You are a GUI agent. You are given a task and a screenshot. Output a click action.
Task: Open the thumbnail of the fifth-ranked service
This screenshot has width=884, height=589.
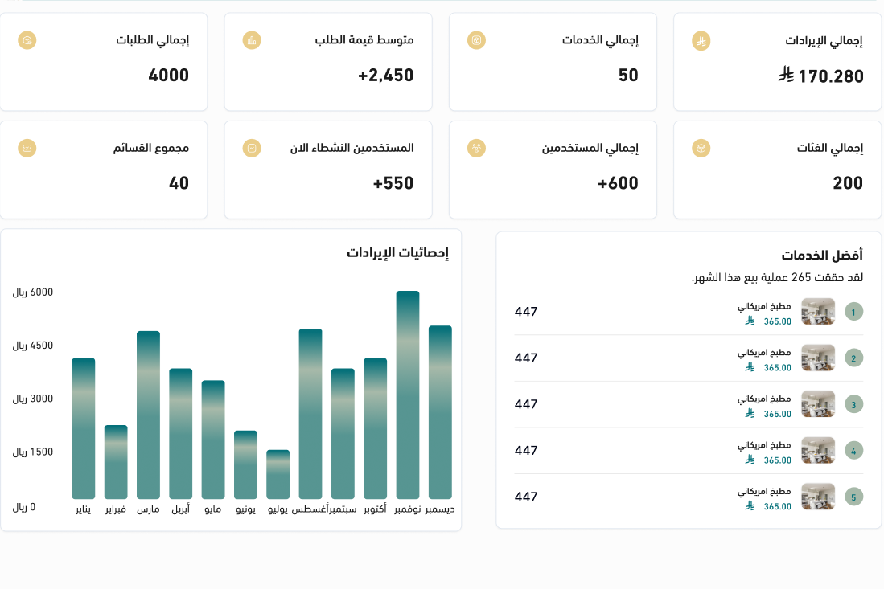pyautogui.click(x=818, y=497)
